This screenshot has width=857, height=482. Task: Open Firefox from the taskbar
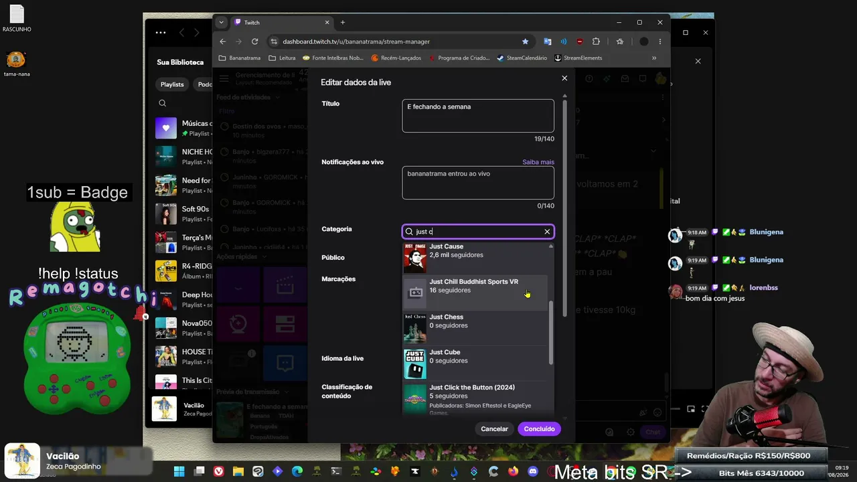tap(514, 472)
